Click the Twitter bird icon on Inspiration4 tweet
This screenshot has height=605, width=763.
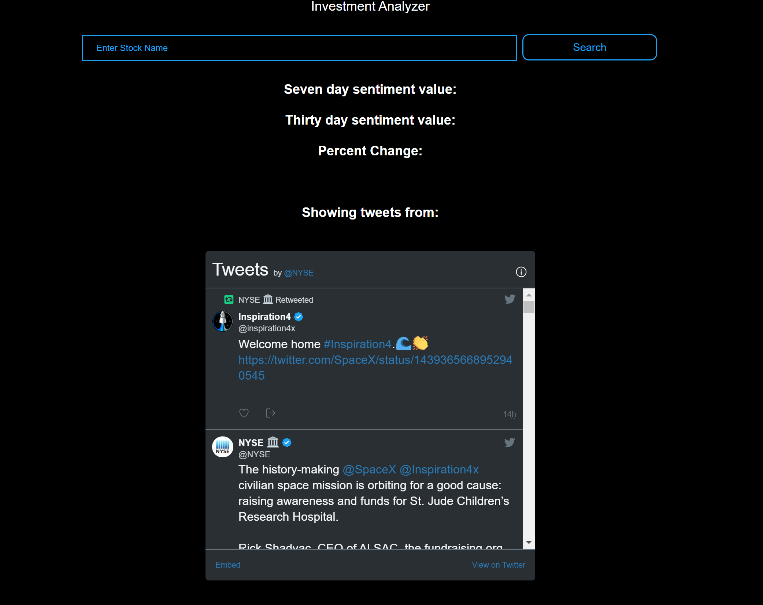pyautogui.click(x=510, y=299)
